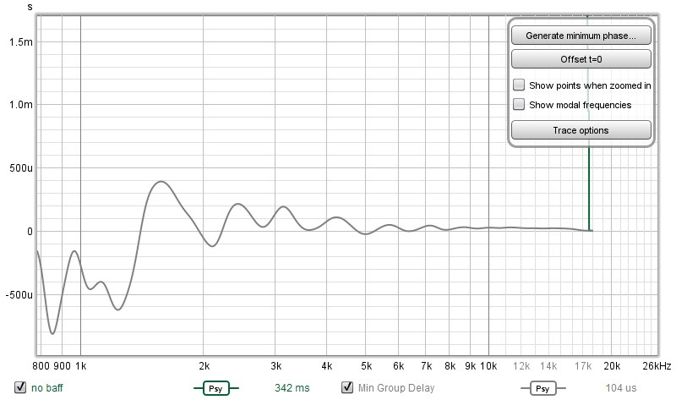Click the 1.5m vertical axis label

[x=20, y=41]
